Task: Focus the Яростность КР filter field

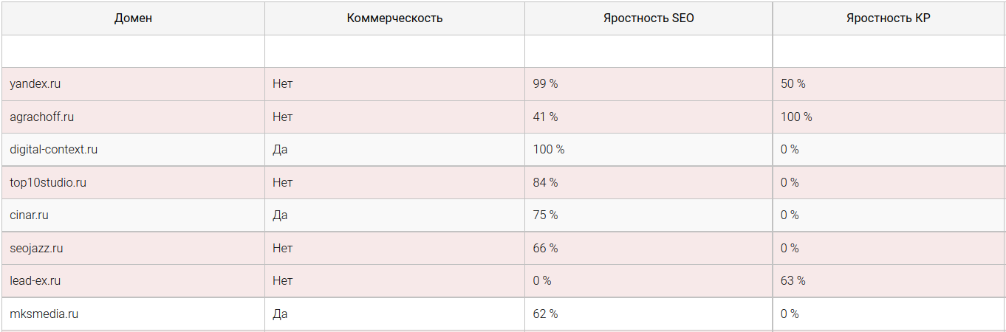Action: [x=888, y=52]
